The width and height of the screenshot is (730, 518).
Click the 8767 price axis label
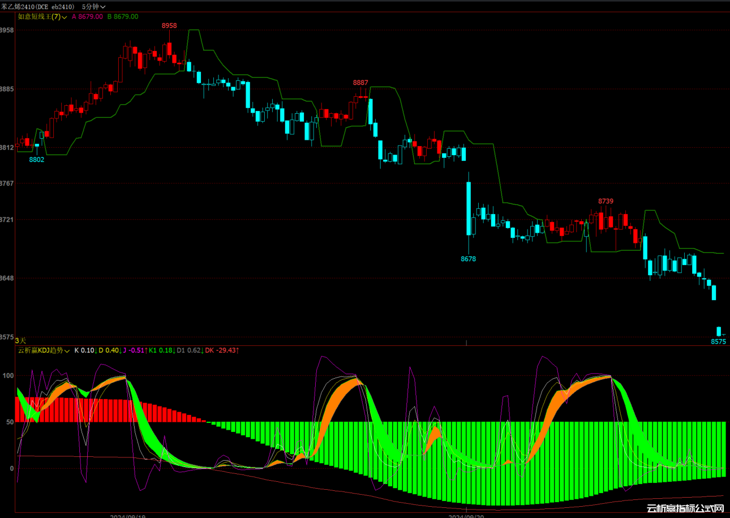pos(7,183)
